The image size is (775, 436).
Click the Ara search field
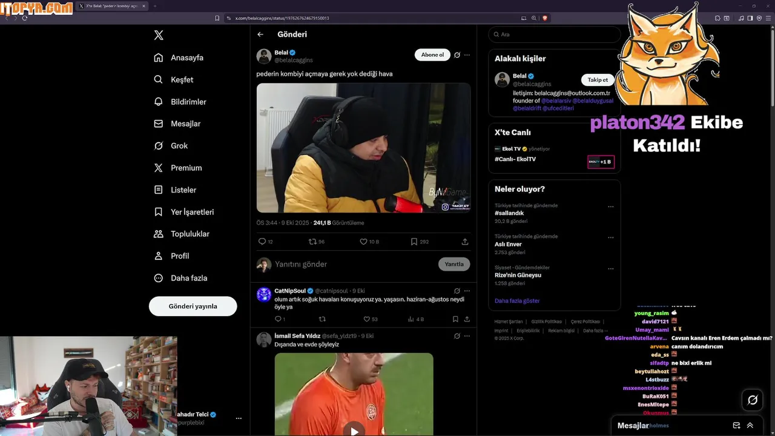pyautogui.click(x=555, y=35)
